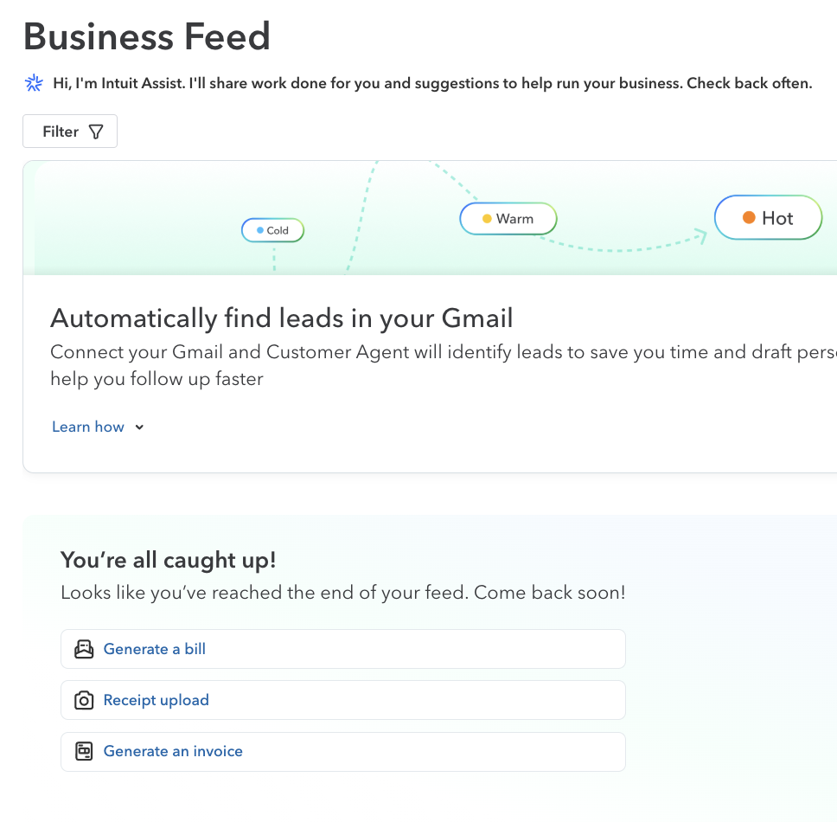Click the blue Cold indicator dot
Screen dimensions: 837x822
pos(259,230)
